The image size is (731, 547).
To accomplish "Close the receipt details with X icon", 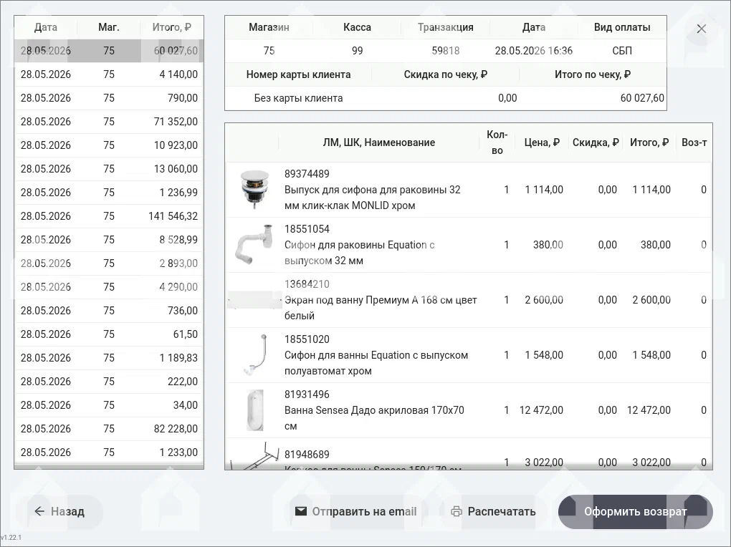I will tap(701, 29).
